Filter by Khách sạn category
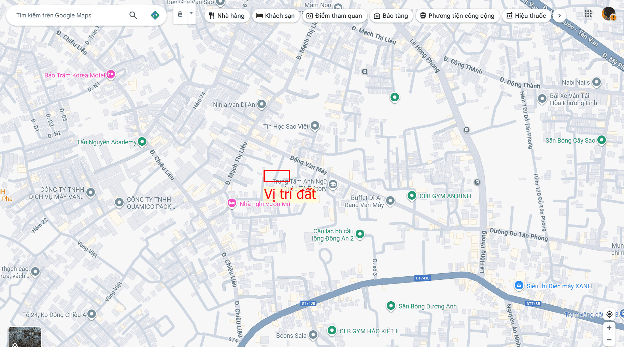 coord(275,16)
